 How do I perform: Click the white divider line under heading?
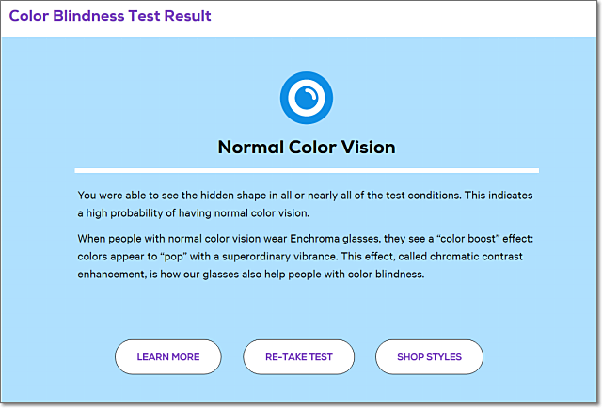click(x=307, y=171)
